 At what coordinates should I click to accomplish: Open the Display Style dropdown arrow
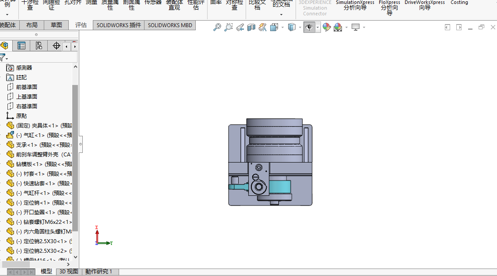[300, 27]
